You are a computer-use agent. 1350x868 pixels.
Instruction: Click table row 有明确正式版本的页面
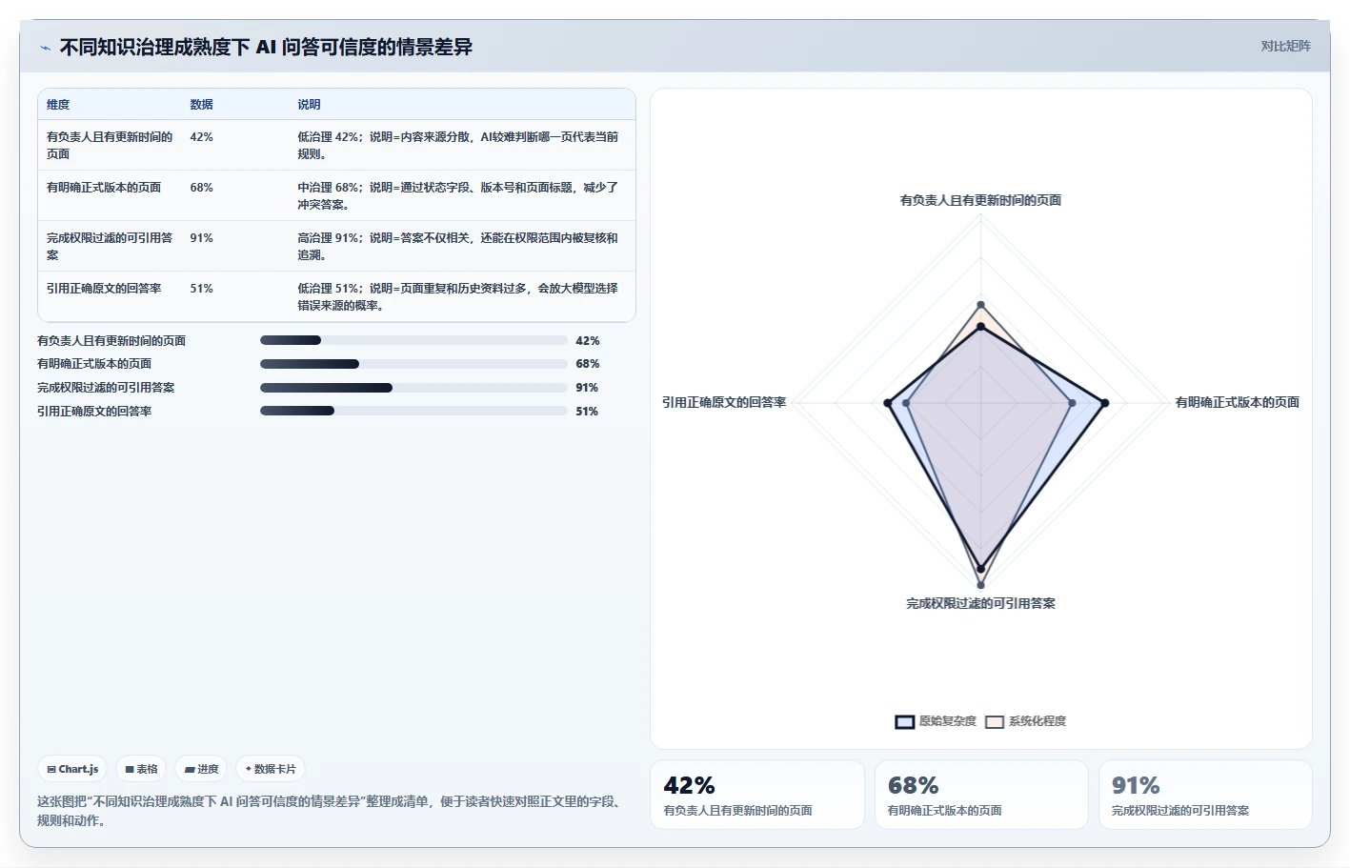click(336, 195)
